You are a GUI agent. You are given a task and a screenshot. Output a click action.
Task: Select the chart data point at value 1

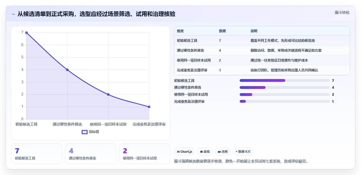tap(149, 107)
